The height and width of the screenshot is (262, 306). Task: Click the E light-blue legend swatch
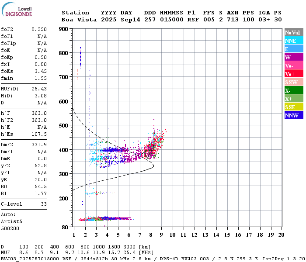point(294,49)
